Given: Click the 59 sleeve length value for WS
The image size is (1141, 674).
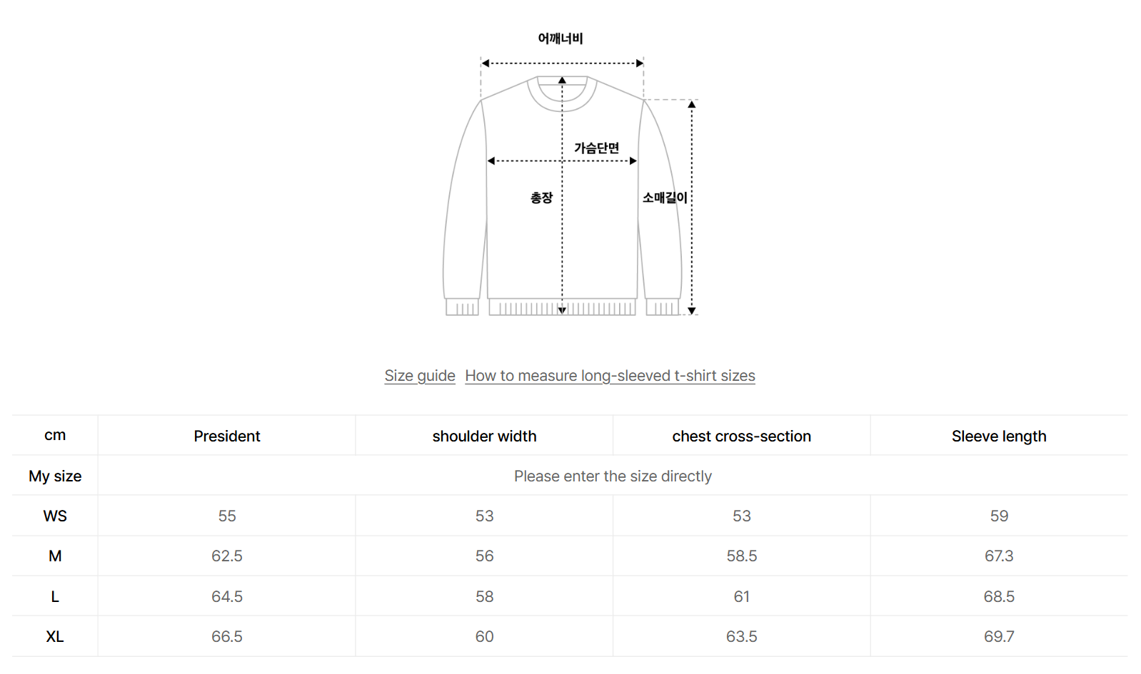Looking at the screenshot, I should pyautogui.click(x=999, y=516).
